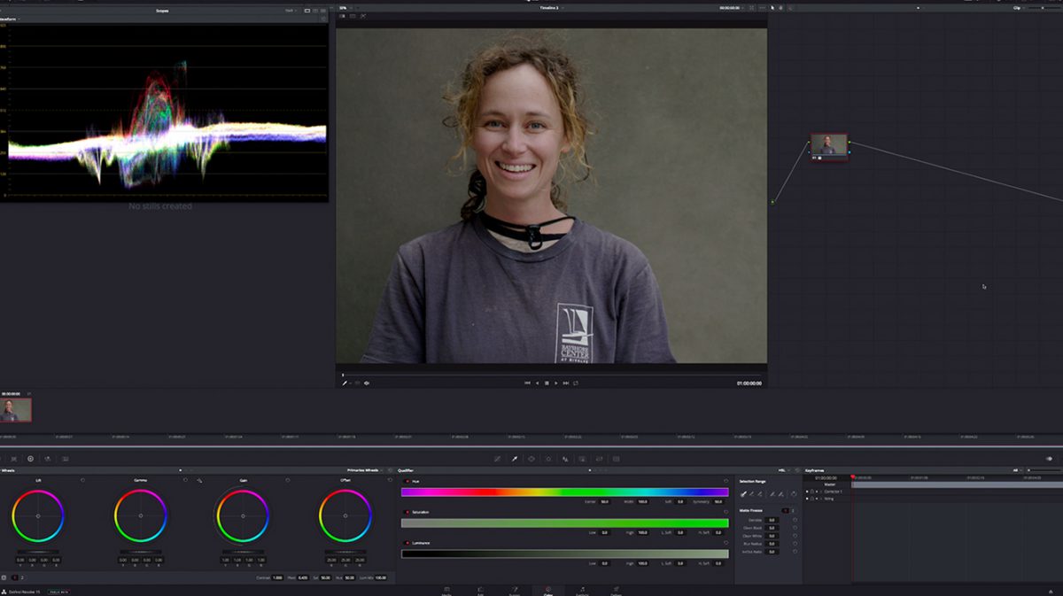Click the Hue color range bar

(x=564, y=492)
